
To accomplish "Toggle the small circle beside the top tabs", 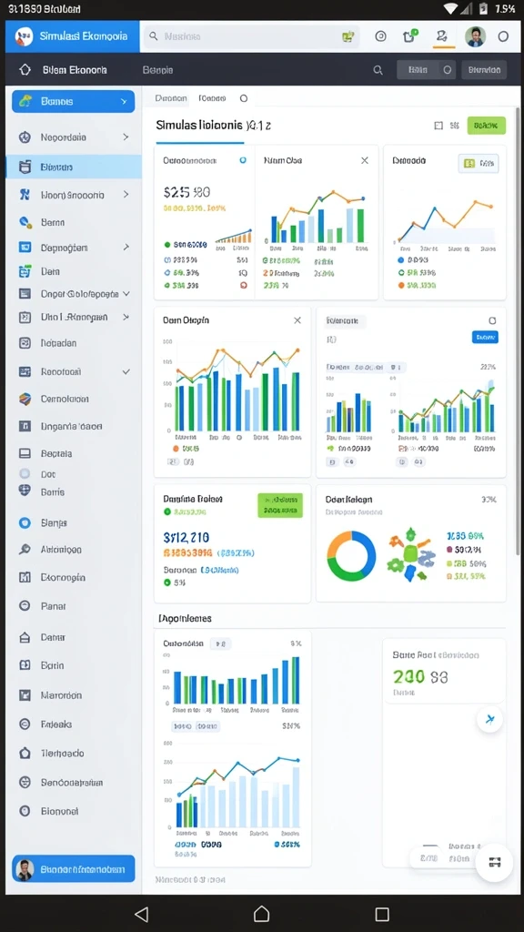I will tap(244, 98).
